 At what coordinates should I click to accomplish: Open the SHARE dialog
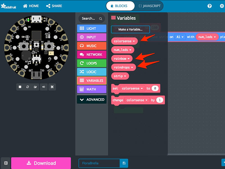(x=54, y=6)
